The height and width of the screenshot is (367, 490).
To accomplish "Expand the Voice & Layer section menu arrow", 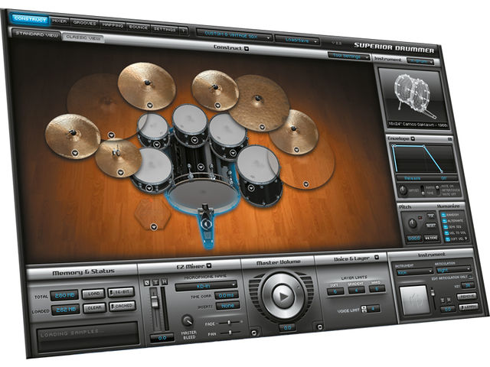I will [x=377, y=258].
